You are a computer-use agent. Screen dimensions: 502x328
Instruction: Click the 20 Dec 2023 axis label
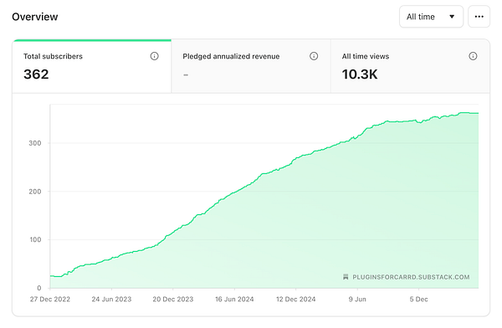click(x=173, y=300)
